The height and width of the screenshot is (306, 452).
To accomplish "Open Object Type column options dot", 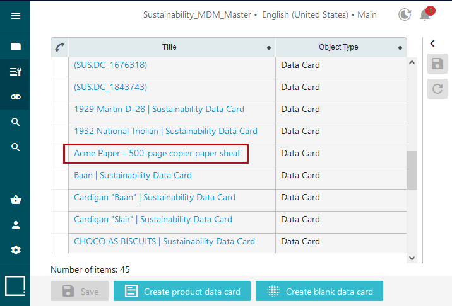I will [x=400, y=48].
